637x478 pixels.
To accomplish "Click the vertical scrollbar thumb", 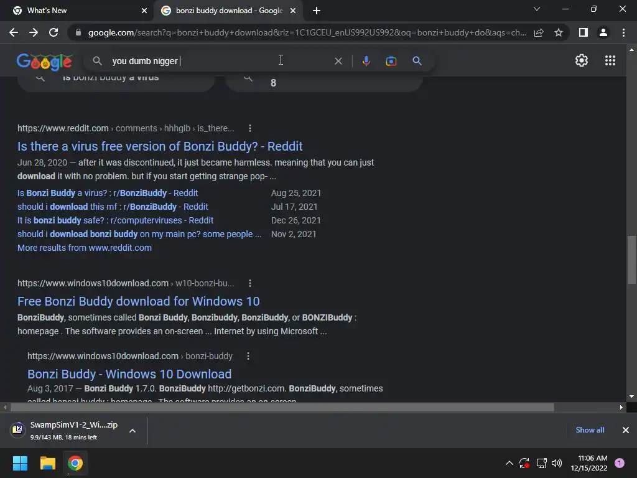I will tap(631, 260).
